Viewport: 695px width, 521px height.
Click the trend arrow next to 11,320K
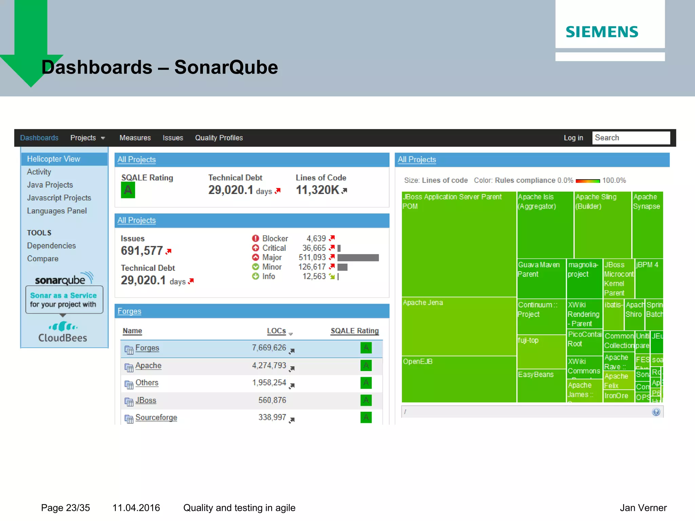(x=344, y=191)
